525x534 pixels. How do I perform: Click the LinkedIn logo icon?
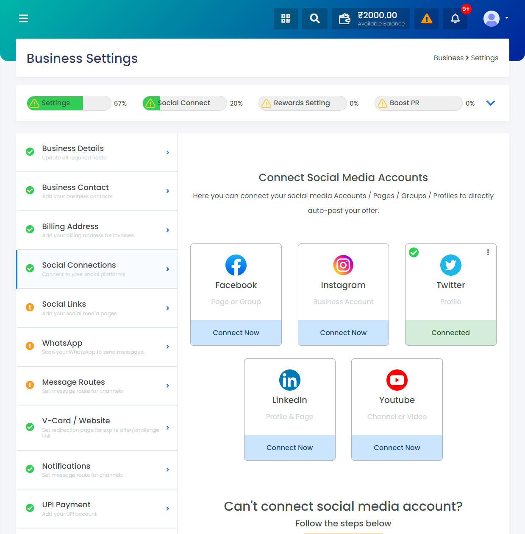pyautogui.click(x=290, y=380)
